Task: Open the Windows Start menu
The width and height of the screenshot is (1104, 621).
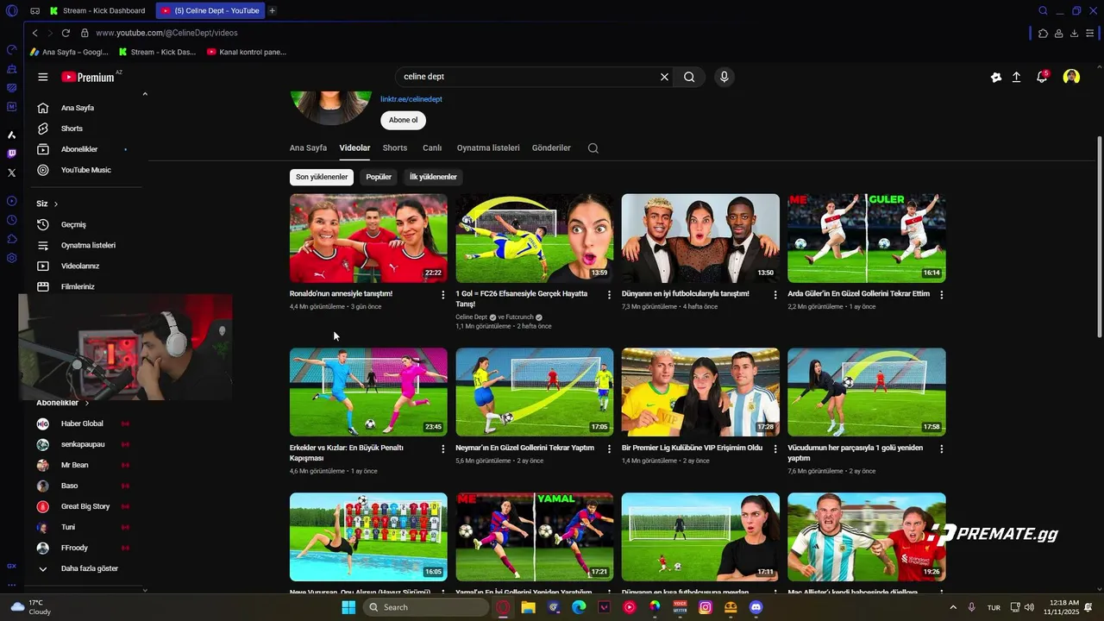Action: click(348, 607)
